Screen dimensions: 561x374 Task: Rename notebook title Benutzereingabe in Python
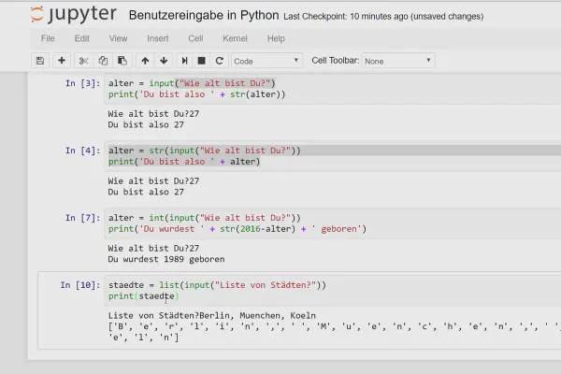tap(204, 15)
